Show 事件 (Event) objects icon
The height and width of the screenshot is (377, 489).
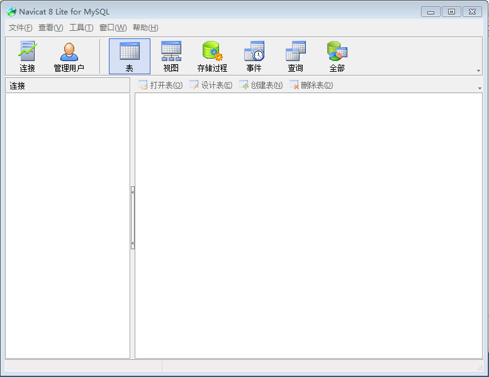[254, 56]
